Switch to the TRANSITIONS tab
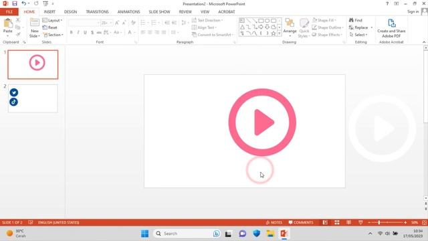 click(x=97, y=12)
